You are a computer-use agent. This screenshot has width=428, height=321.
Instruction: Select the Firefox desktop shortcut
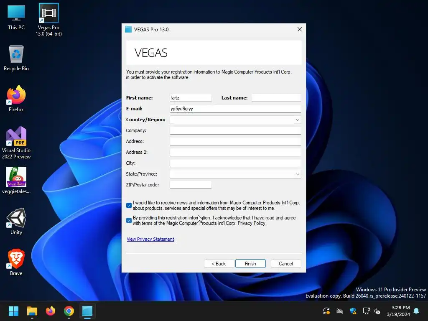(x=16, y=99)
